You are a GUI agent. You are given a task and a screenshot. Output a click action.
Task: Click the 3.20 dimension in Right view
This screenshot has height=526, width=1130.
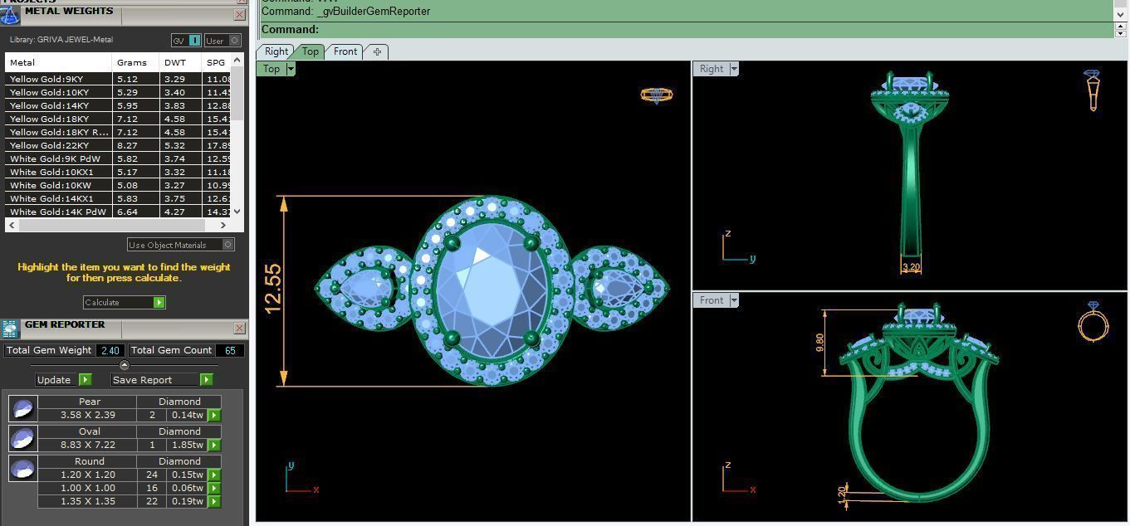coord(911,267)
